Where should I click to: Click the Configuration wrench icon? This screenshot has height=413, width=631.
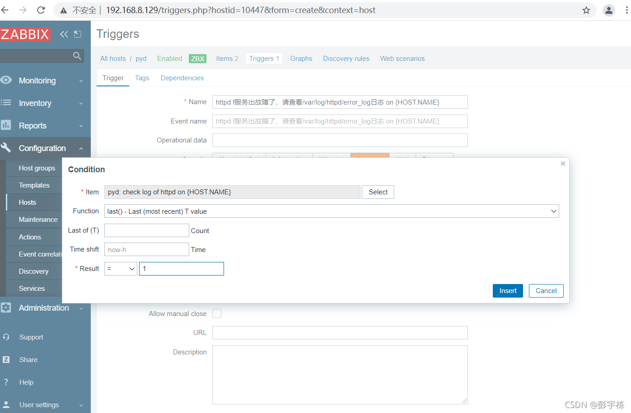[6, 147]
